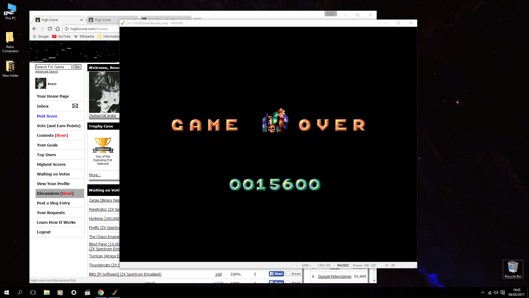The height and width of the screenshot is (298, 529).
Task: Open Post Score menu item
Action: tap(47, 116)
